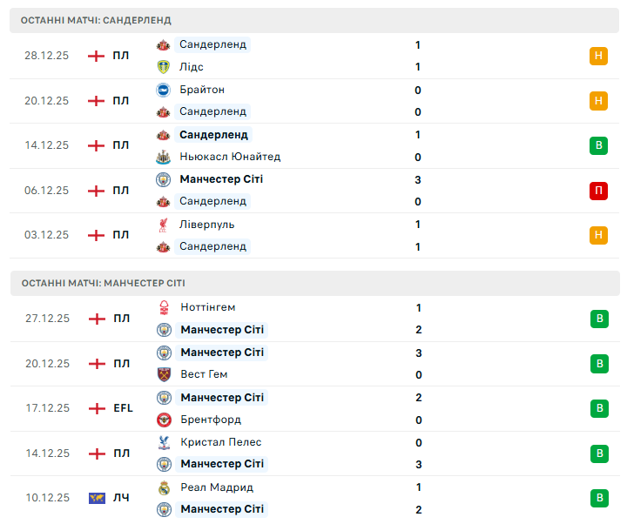Click the 06.12.25 match date
The height and width of the screenshot is (524, 627).
pyautogui.click(x=46, y=191)
